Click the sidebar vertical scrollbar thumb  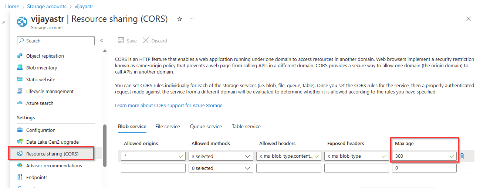[105, 145]
